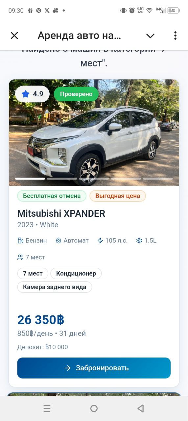Tap the green Проверено badge
This screenshot has height=421, width=188.
[76, 94]
